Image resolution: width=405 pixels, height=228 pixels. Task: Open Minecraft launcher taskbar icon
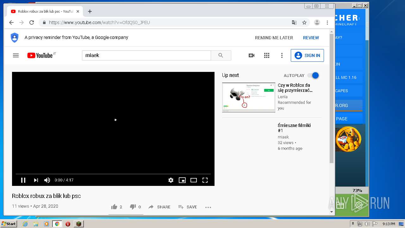tap(78, 224)
